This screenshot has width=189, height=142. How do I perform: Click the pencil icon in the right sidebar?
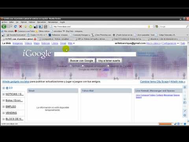point(185,111)
